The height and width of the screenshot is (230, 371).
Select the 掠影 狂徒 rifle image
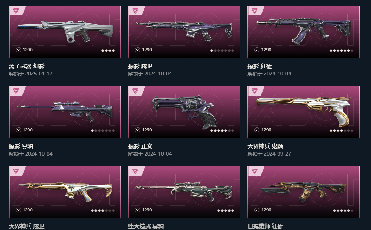(304, 31)
